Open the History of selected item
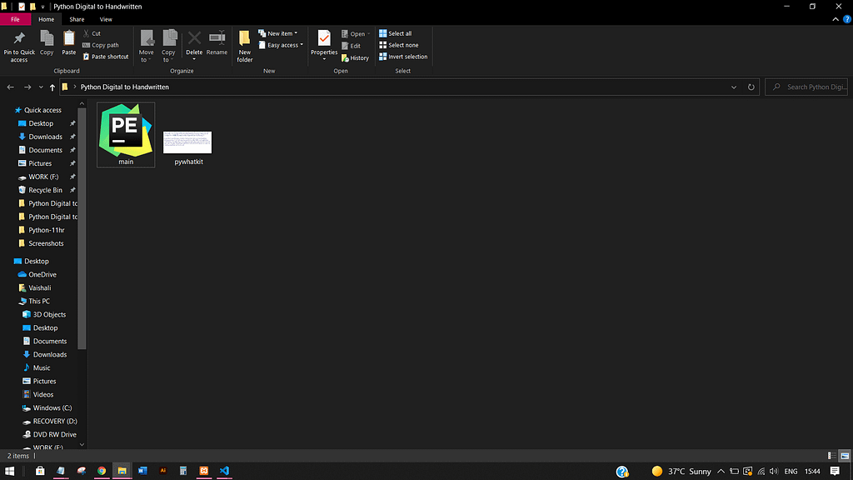 pos(356,57)
